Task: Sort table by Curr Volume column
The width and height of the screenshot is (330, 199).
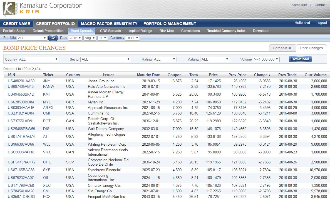Action: coord(316,75)
